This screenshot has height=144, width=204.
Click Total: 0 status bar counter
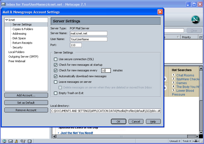click(187, 141)
